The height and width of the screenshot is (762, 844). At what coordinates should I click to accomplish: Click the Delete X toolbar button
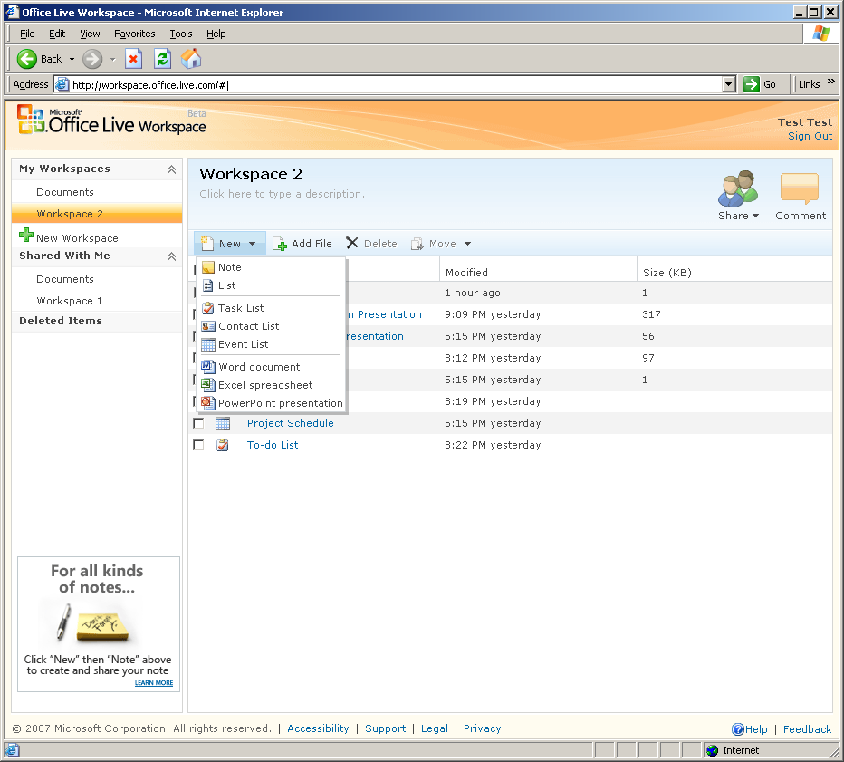click(x=371, y=244)
